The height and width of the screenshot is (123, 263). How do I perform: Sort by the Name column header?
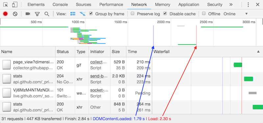(x=28, y=52)
